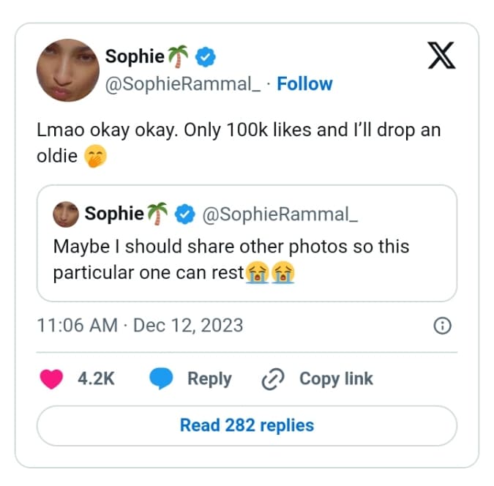Click the blue reply speech bubble icon

(161, 378)
